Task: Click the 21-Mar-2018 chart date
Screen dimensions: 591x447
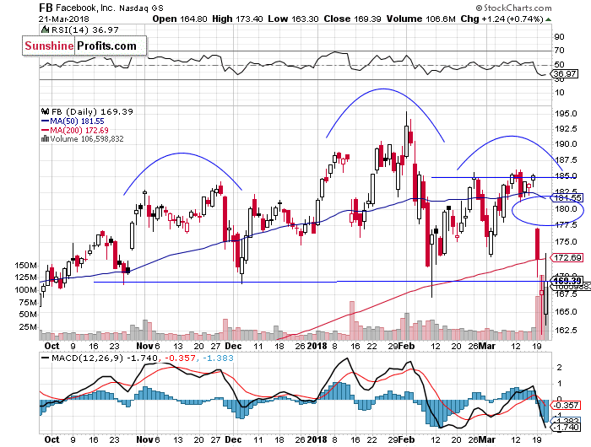Action: click(x=63, y=19)
